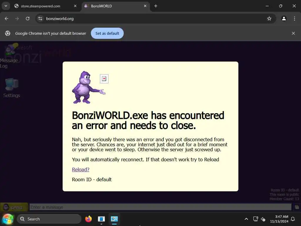Viewport: 301px width, 226px height.
Task: Click the Reload? link
Action: coord(81,169)
